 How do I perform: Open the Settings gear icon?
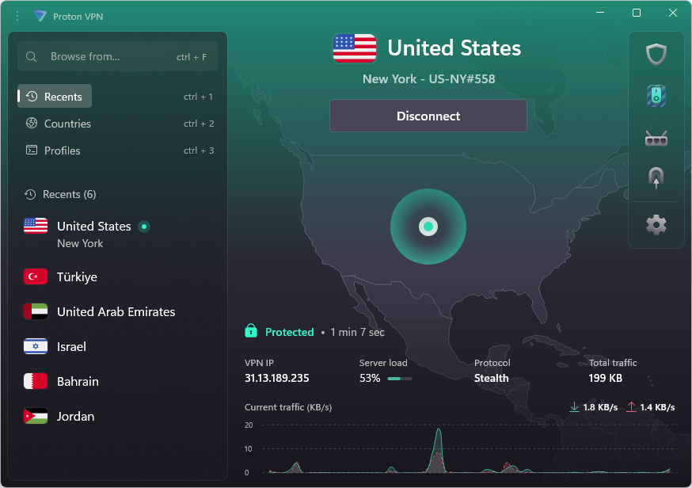click(656, 225)
